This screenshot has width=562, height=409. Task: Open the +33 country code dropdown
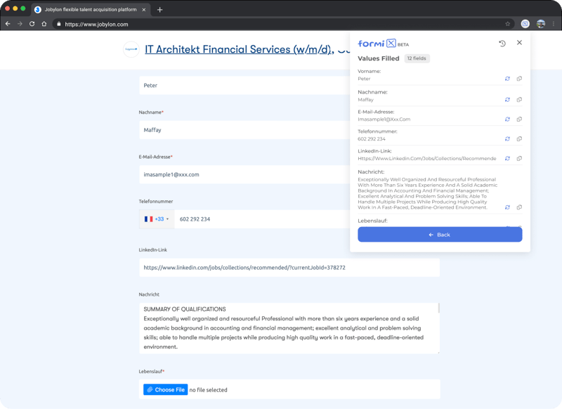point(156,219)
